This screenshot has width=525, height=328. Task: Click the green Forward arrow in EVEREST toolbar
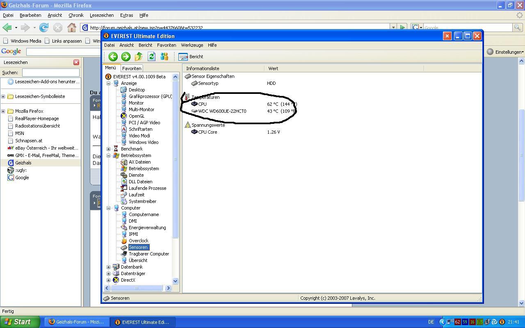click(126, 57)
